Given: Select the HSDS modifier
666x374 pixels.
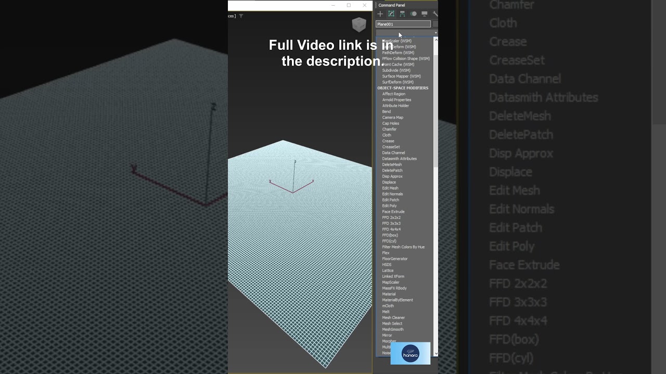Looking at the screenshot, I should click(x=387, y=264).
